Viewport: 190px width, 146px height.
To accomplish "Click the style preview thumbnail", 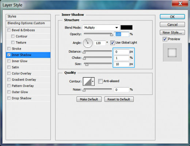I will coord(172,53).
